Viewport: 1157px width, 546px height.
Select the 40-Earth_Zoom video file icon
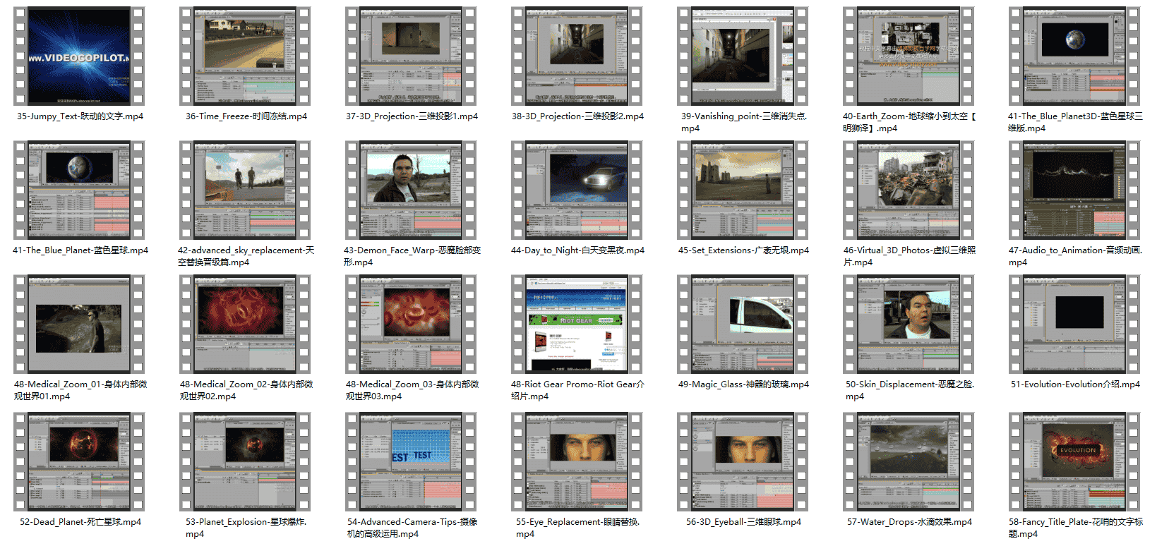[x=909, y=56]
